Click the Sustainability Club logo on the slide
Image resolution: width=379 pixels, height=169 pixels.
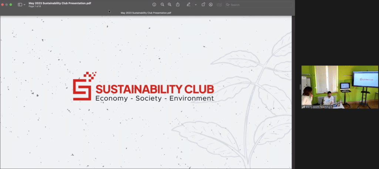coord(143,88)
